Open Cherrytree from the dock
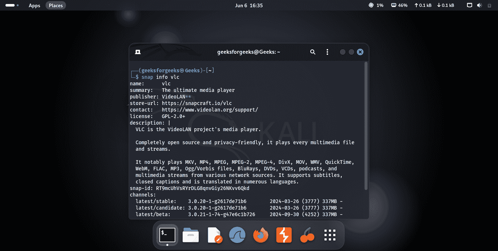 coord(307,235)
